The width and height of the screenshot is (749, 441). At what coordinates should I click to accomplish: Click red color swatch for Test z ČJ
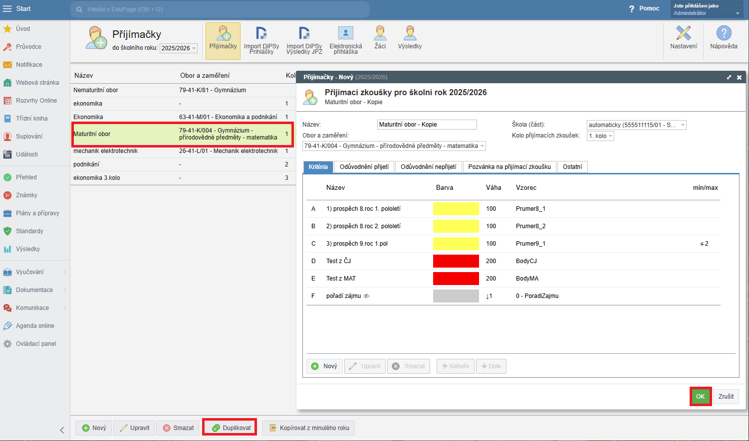(456, 261)
